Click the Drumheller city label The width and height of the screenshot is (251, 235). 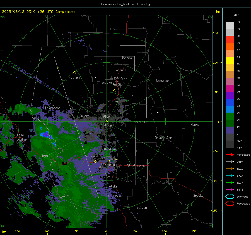coord(163,138)
